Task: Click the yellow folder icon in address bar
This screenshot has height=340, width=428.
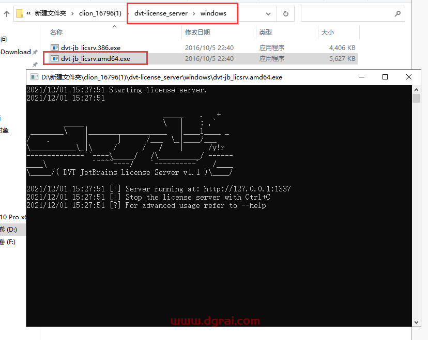Action: (19, 13)
